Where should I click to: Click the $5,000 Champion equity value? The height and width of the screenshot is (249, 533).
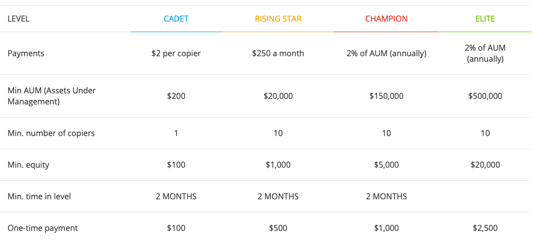coord(386,165)
